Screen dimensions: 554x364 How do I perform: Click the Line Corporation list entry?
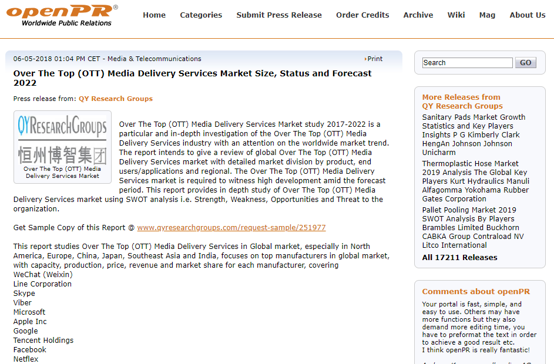click(x=42, y=284)
